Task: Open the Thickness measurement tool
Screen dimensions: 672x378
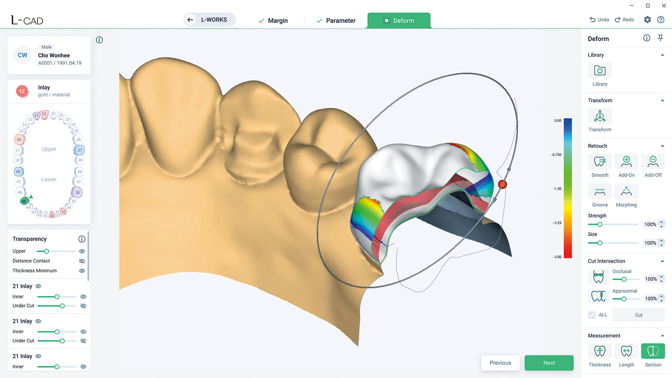Action: tap(599, 351)
